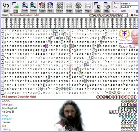The height and width of the screenshot is (132, 139).
Task: Select the legend entry gag
Action: (x=4, y=126)
